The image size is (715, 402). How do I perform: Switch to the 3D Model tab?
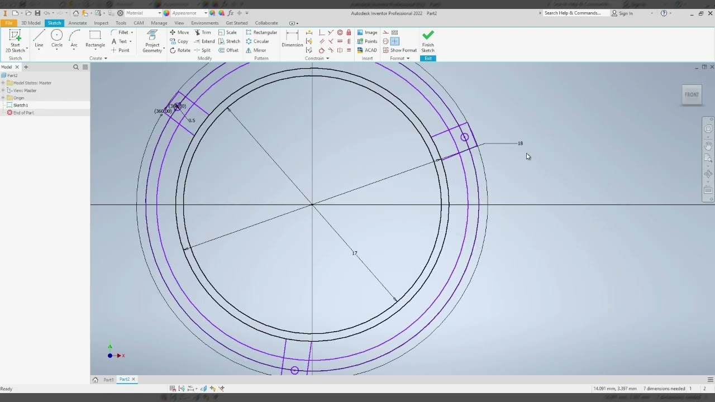click(31, 23)
